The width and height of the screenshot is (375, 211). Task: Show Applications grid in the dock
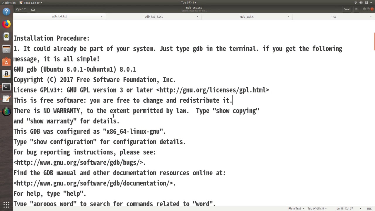[x=6, y=204]
